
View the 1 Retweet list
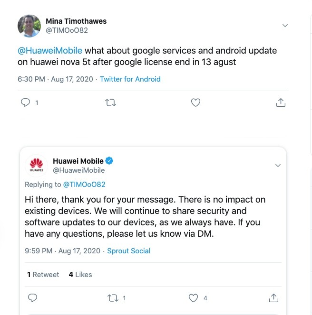(x=43, y=274)
